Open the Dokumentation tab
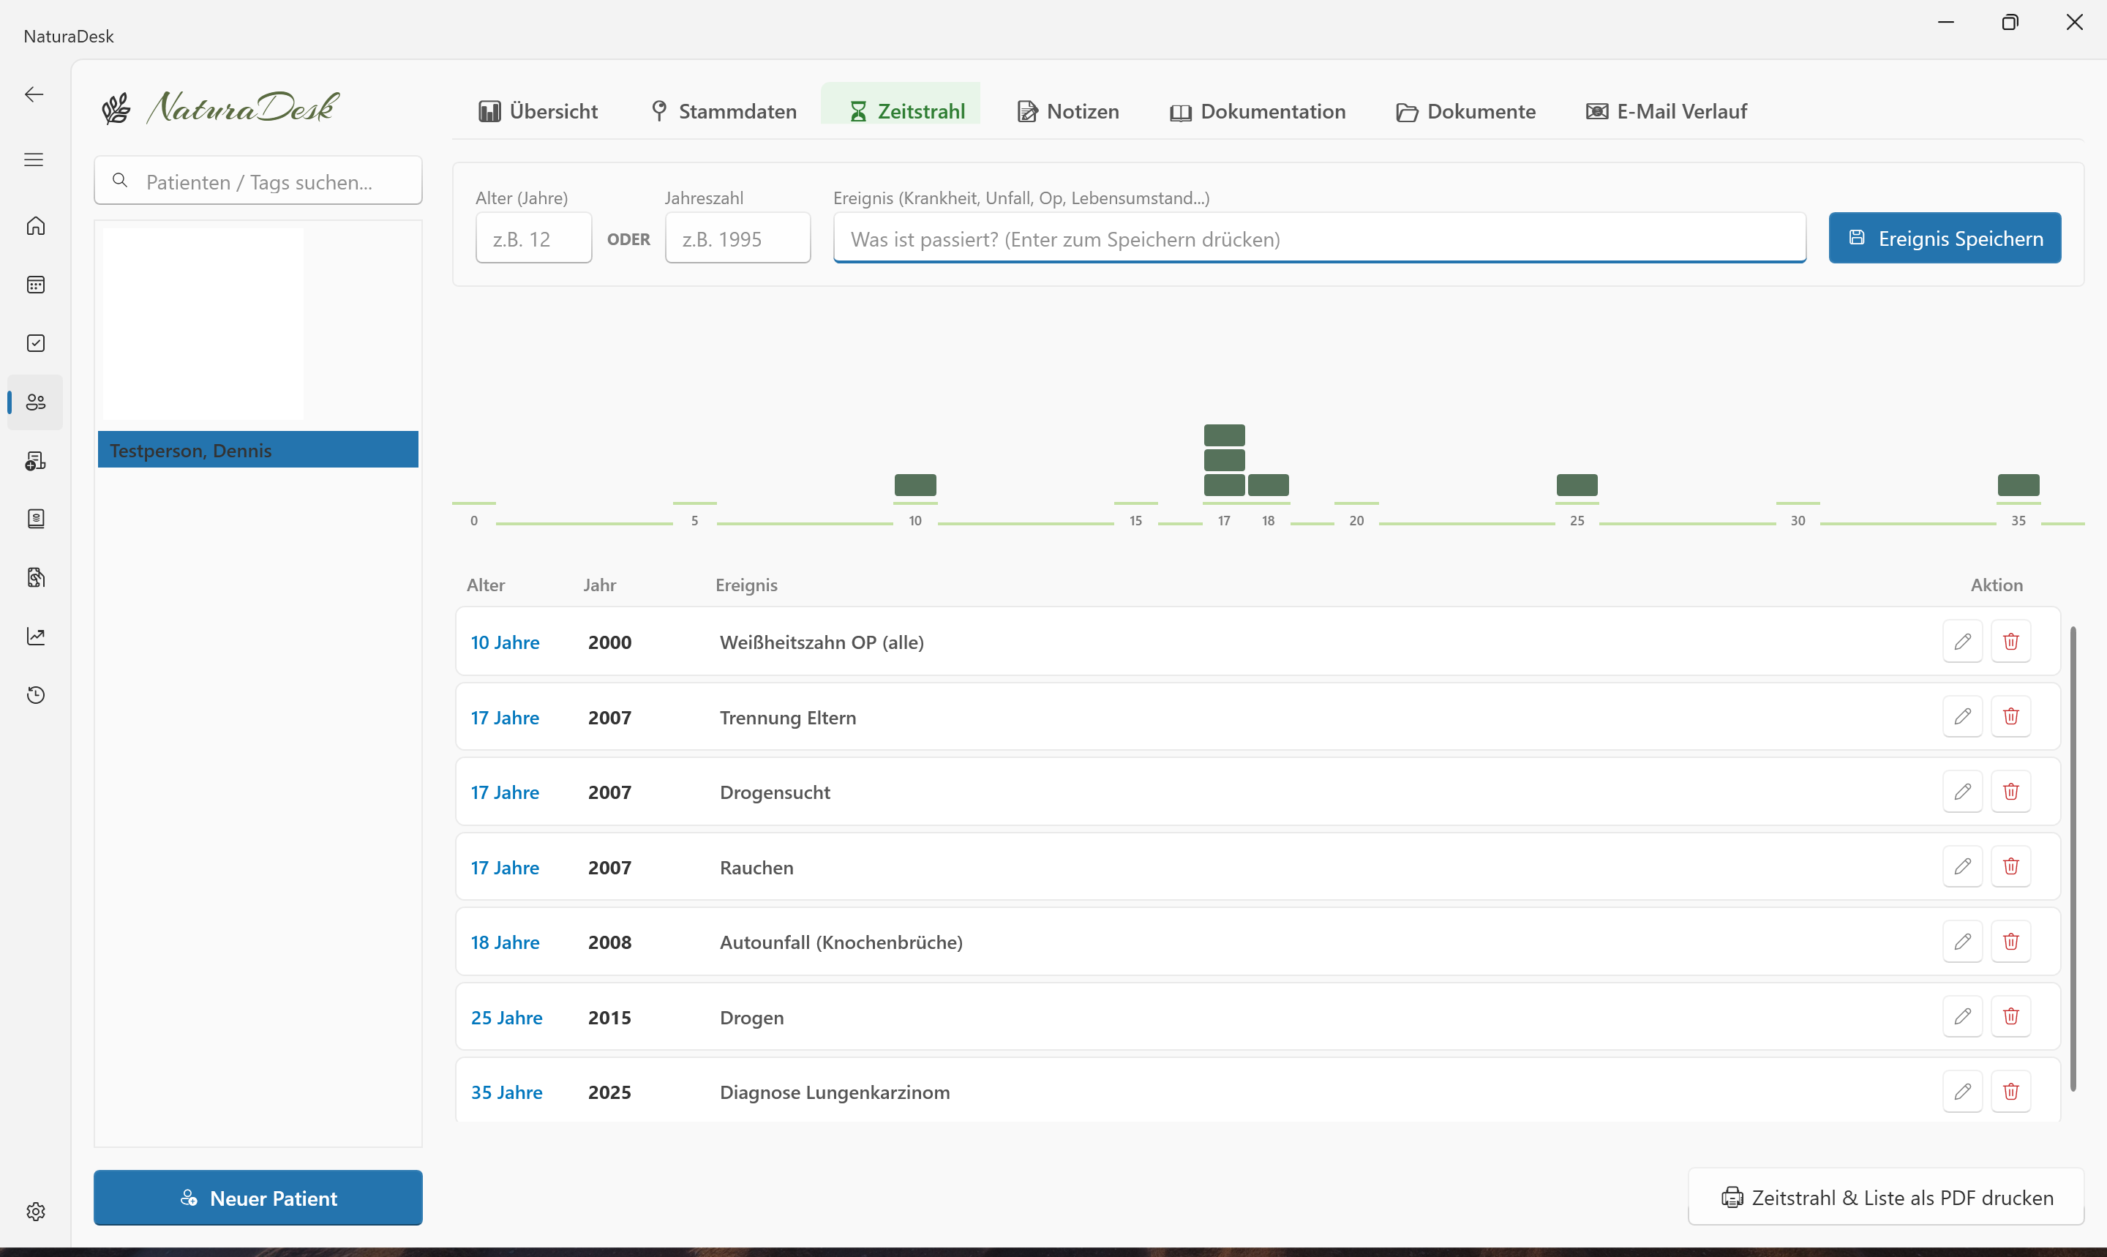Screen dimensions: 2107x1257 point(1258,111)
